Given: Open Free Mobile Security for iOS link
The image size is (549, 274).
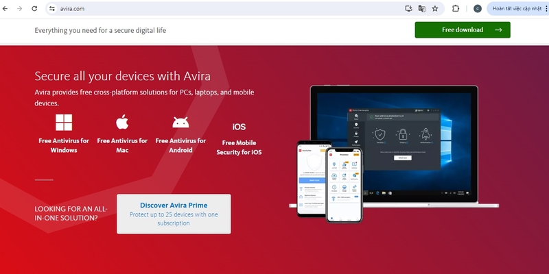Looking at the screenshot, I should [239, 147].
